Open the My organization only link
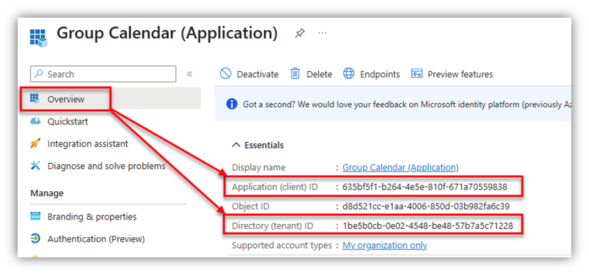Image resolution: width=589 pixels, height=275 pixels. (x=384, y=245)
